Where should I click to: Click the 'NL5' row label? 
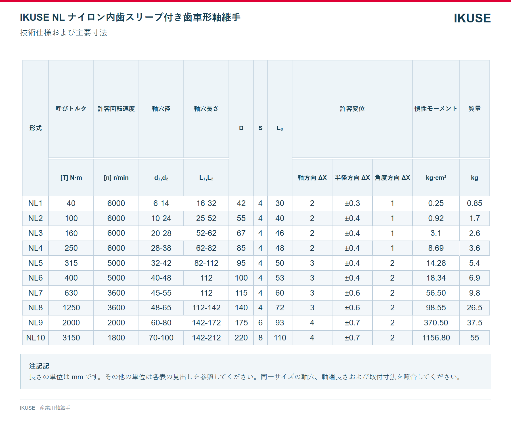[35, 263]
